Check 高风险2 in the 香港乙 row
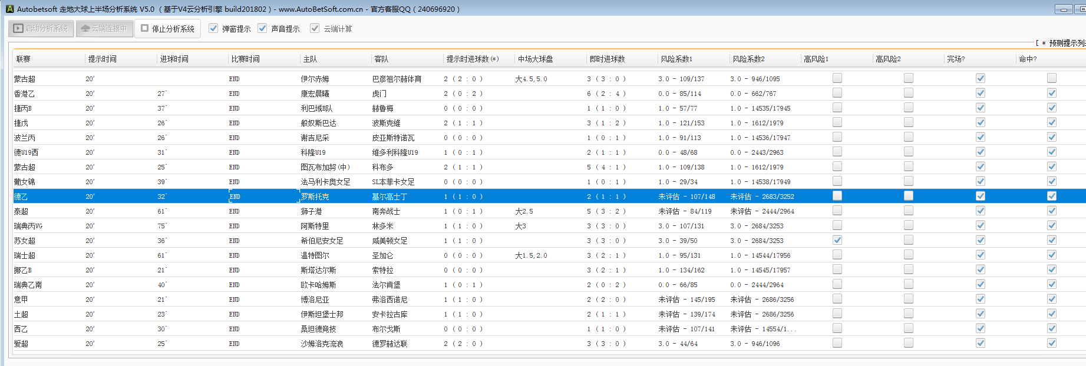The height and width of the screenshot is (366, 1086). (x=909, y=93)
